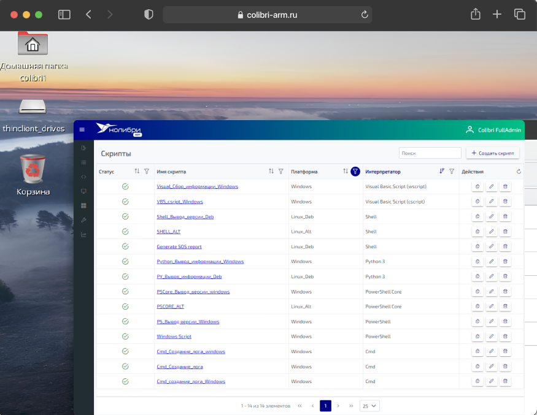The width and height of the screenshot is (537, 415).
Task: Open the Safari Share menu
Action: tap(476, 14)
